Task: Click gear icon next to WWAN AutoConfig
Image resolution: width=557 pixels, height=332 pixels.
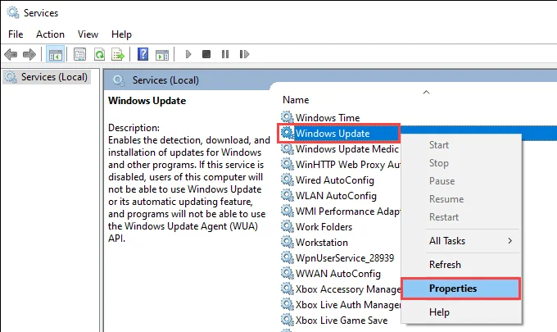Action: [287, 273]
